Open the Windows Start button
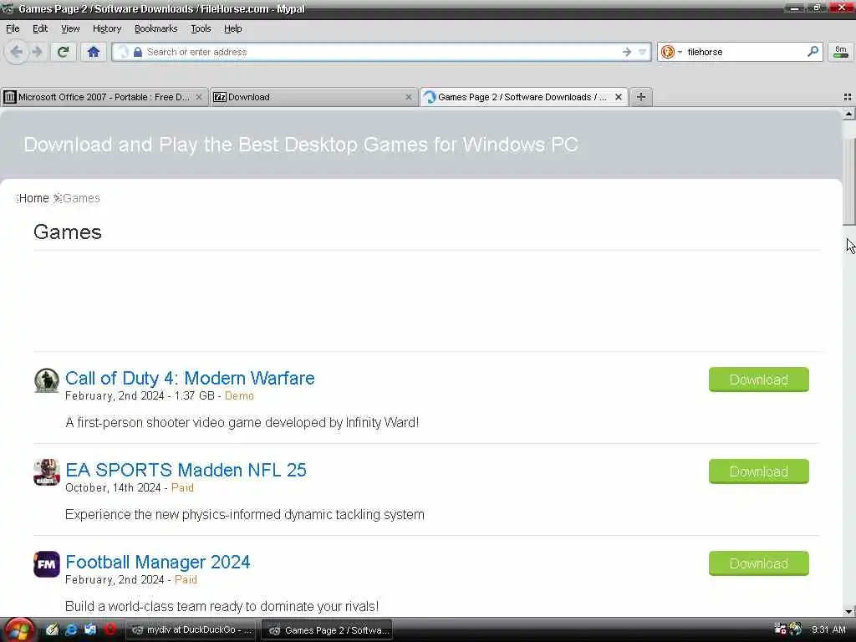856x642 pixels. (19, 630)
